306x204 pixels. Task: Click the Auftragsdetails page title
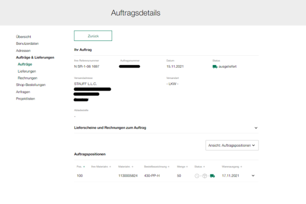(x=136, y=13)
